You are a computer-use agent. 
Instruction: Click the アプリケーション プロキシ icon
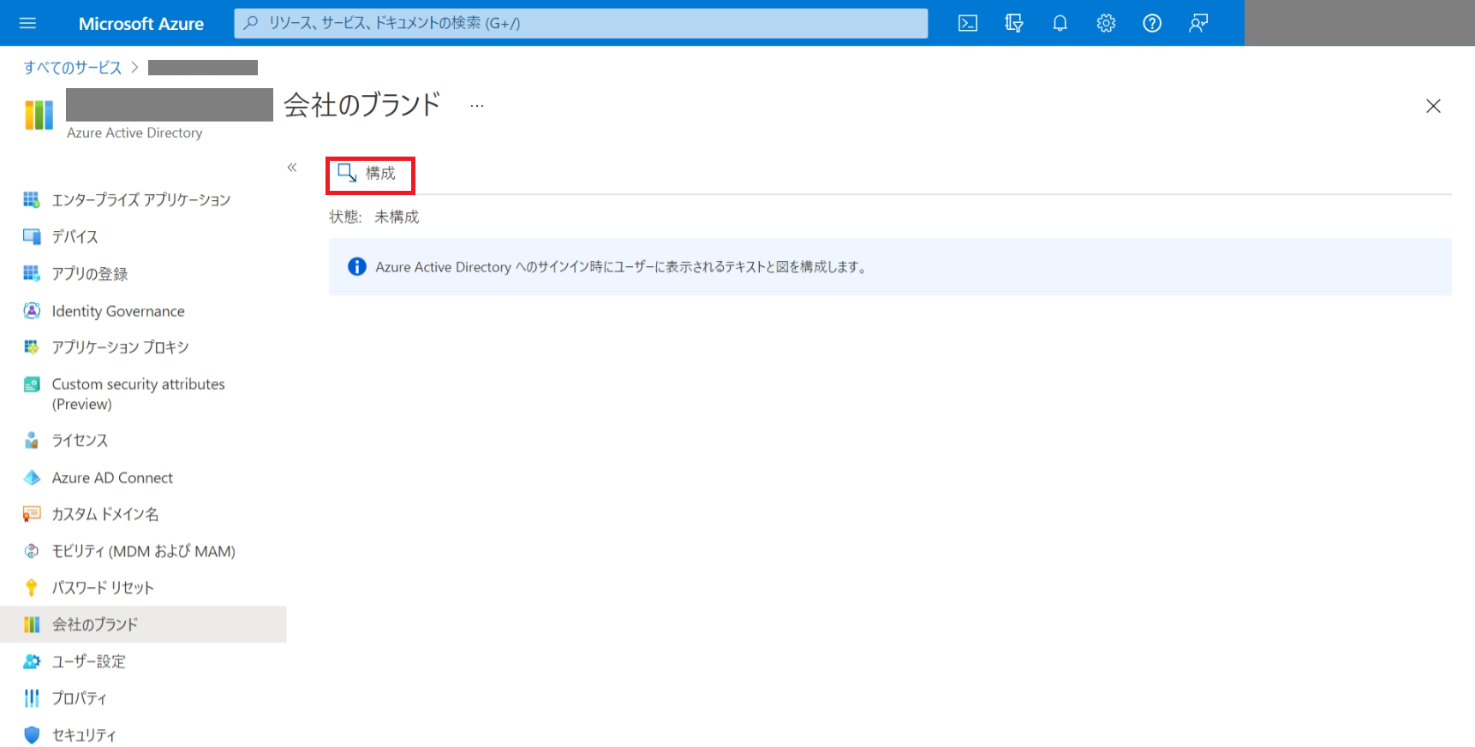tap(32, 347)
